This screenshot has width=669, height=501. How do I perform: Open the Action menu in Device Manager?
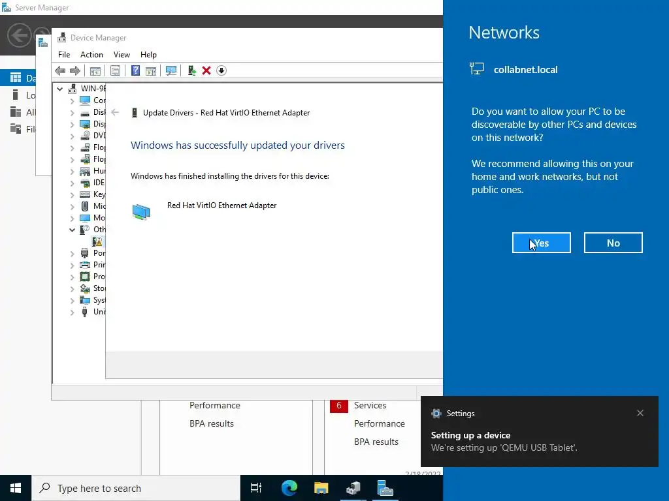[91, 55]
